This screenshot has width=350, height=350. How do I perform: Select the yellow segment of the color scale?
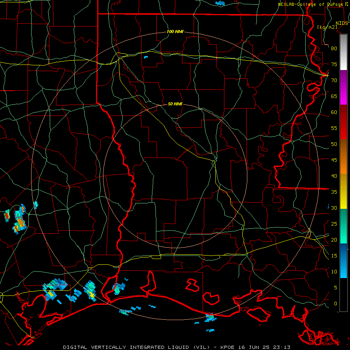tap(343, 191)
